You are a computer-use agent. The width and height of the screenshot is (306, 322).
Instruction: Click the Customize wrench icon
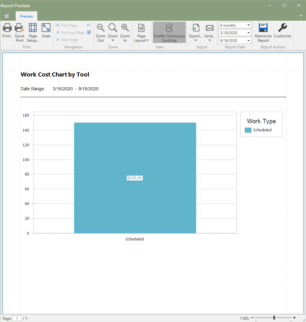(282, 28)
